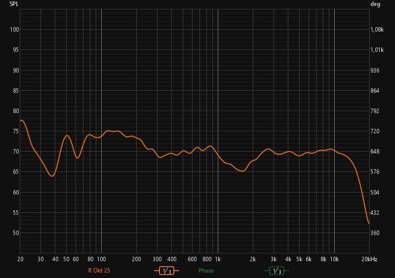395x278 pixels.
Task: Click the SPL axis title
Action: [x=14, y=4]
